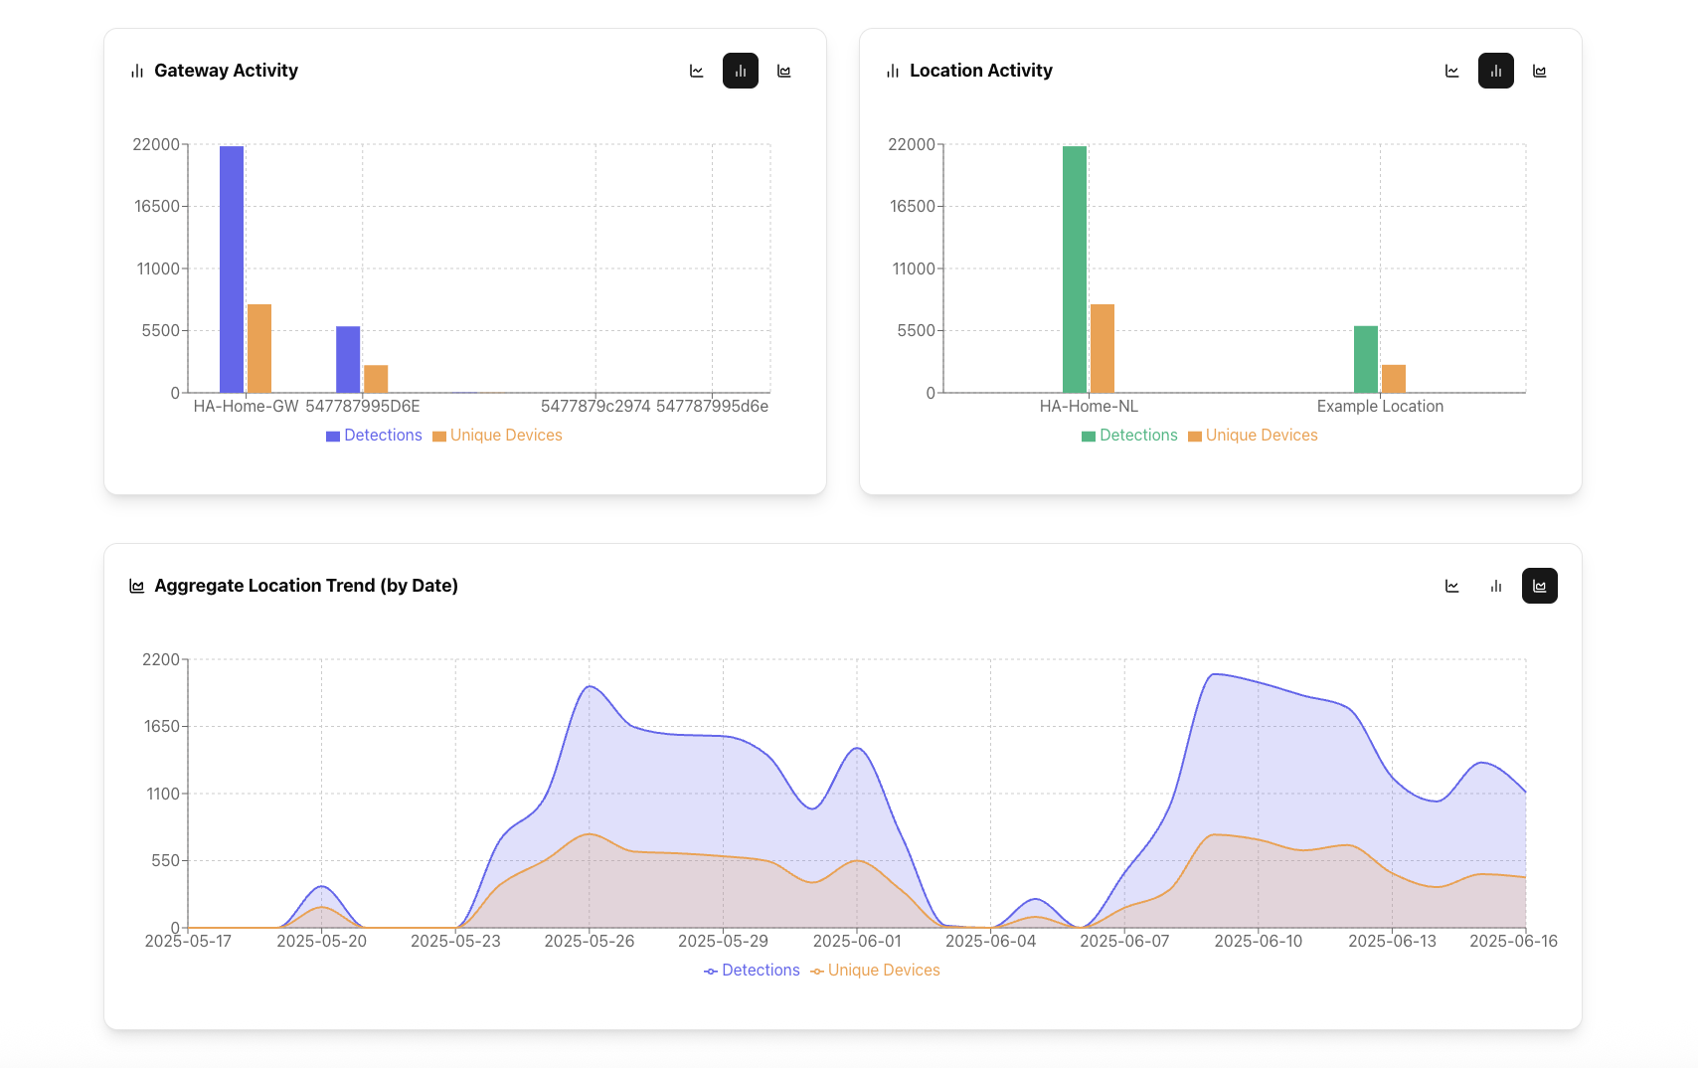Screen dimensions: 1698x1068
Task: Select bar chart view for Gateway Activity
Action: tap(741, 71)
